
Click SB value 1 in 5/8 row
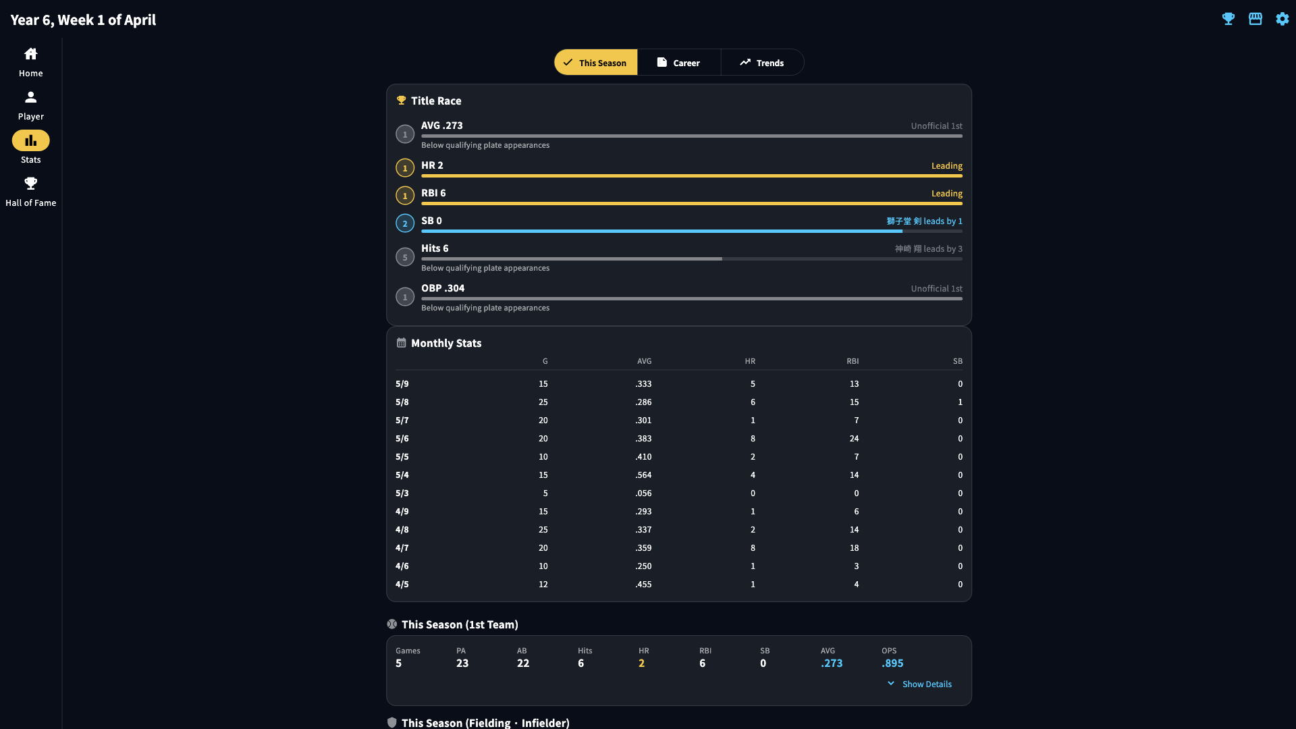tap(960, 402)
